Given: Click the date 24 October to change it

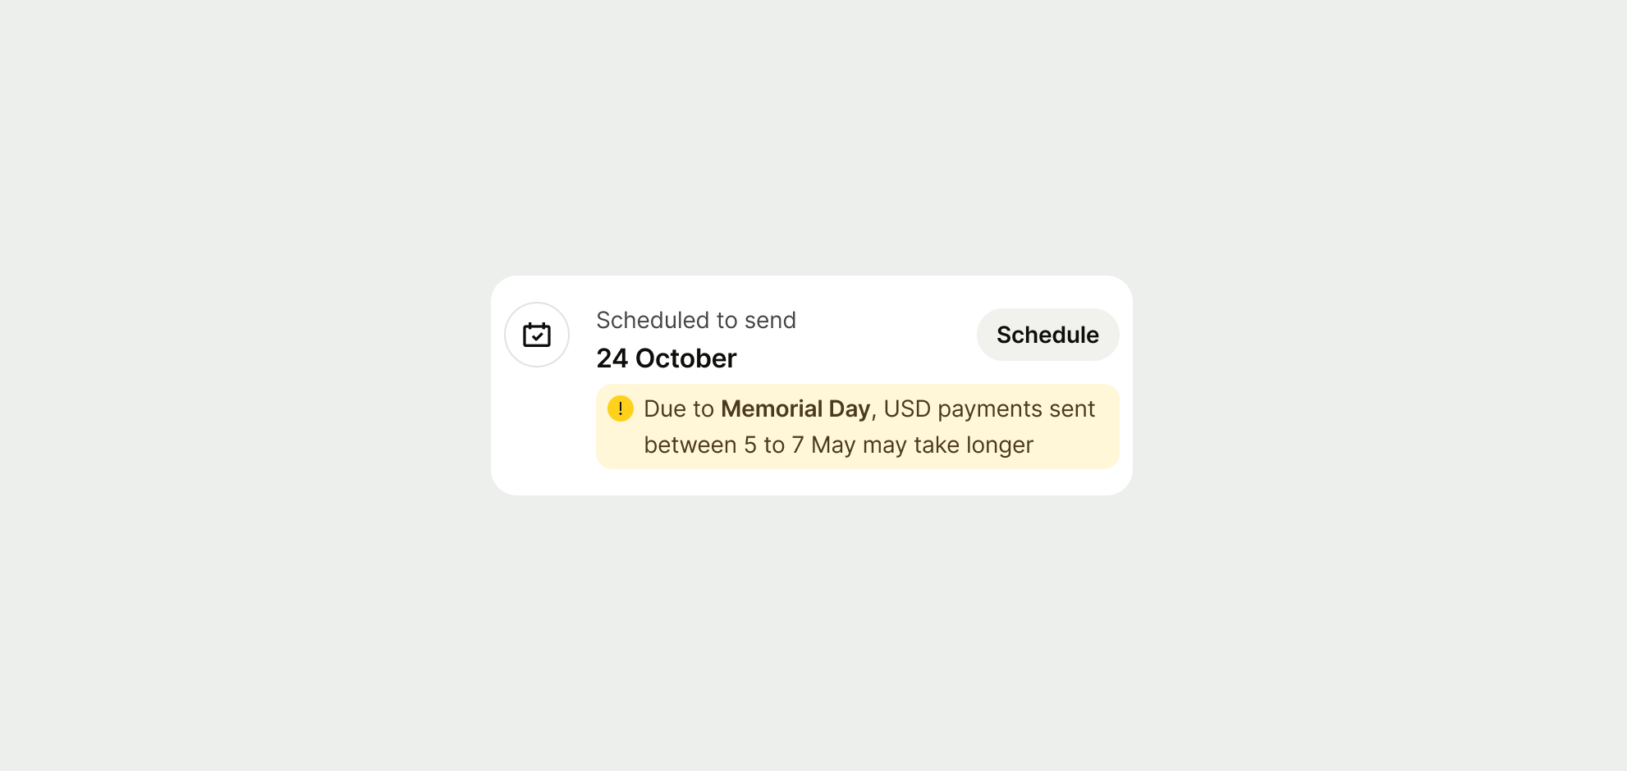Looking at the screenshot, I should pos(667,358).
